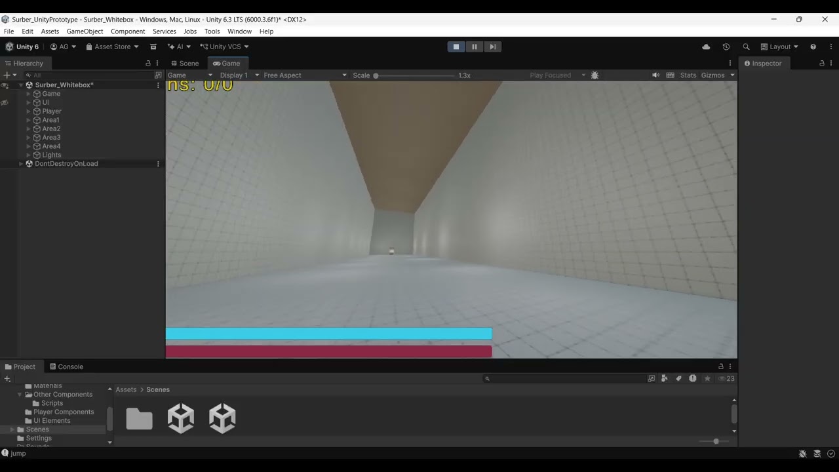This screenshot has height=472, width=839.
Task: Open the Layout dropdown
Action: [x=779, y=47]
